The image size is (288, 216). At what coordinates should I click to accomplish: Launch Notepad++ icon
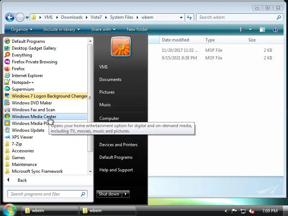click(7, 82)
